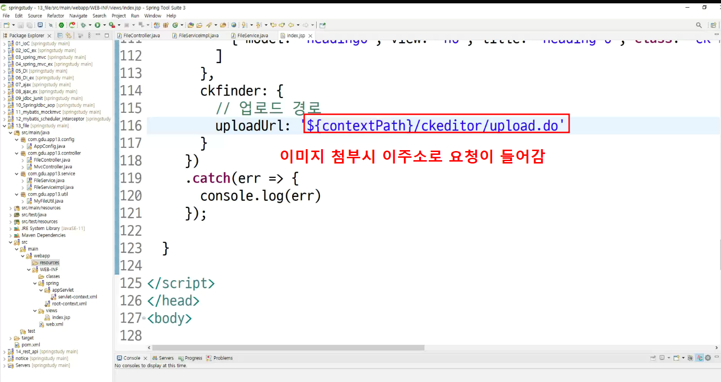Screen dimensions: 721x382
Task: Open the Open Console dropdown arrow
Action: click(683, 358)
